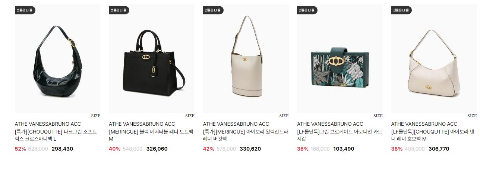Click the LF몰 gift badge on the dark green crossbody bag
Screen dimensions: 480x171
coord(25,10)
